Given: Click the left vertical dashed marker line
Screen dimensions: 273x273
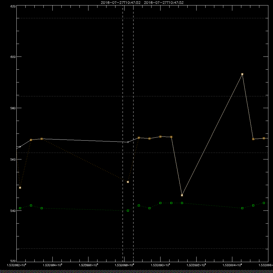Looking at the screenshot, I should pyautogui.click(x=123, y=133).
